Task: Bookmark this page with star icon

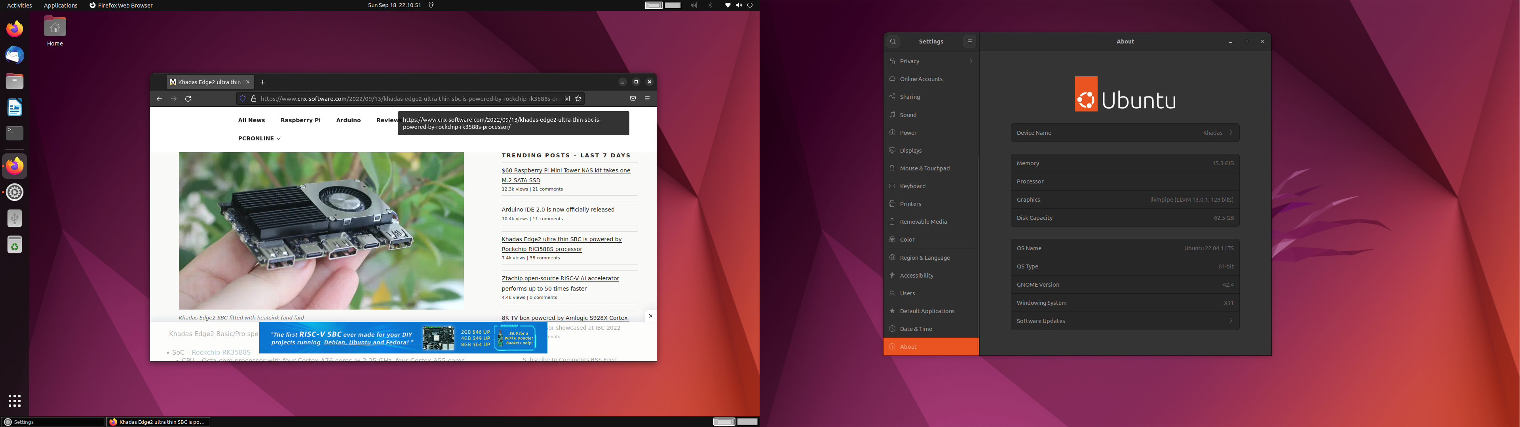Action: click(x=579, y=98)
